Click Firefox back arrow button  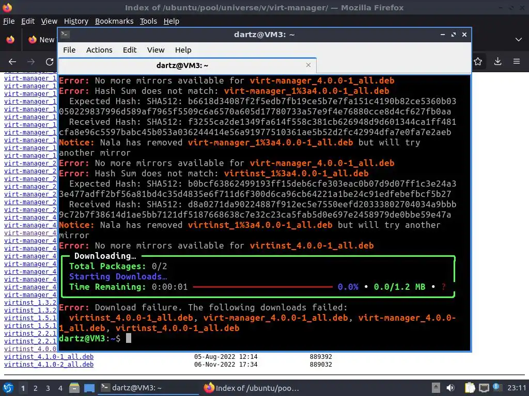[x=12, y=62]
